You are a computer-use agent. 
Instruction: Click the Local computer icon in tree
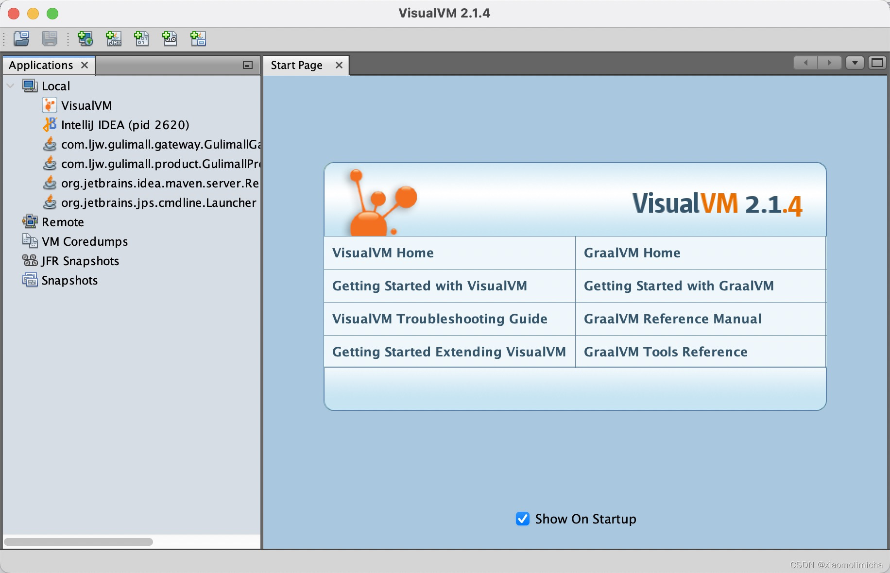[x=30, y=86]
